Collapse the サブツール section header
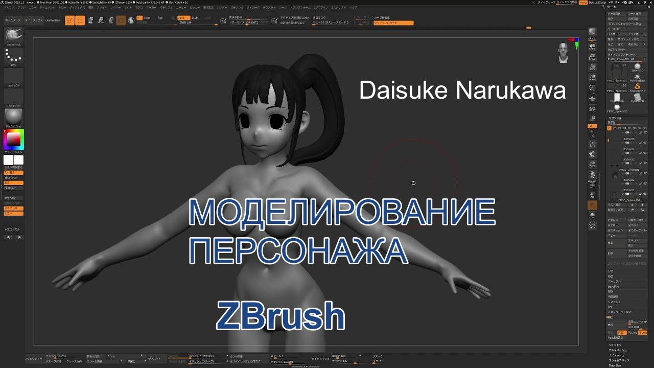Screen dimensions: 654x368 pos(616,118)
